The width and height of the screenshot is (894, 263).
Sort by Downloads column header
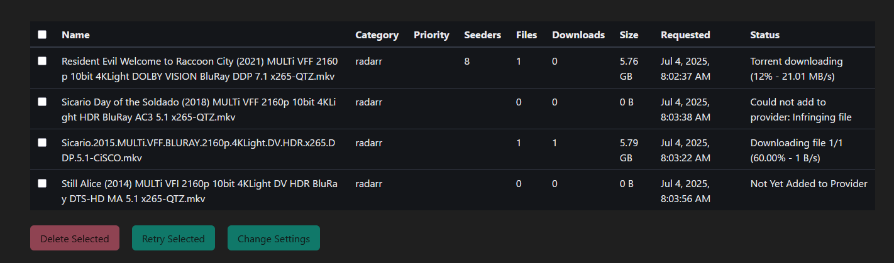coord(578,35)
